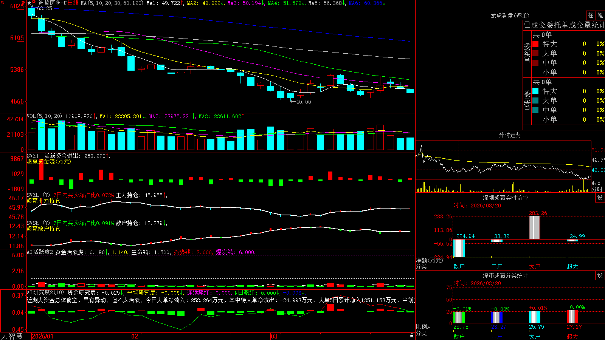
Task: Click the AI研究度2(10) indicator label
Action: (46, 292)
